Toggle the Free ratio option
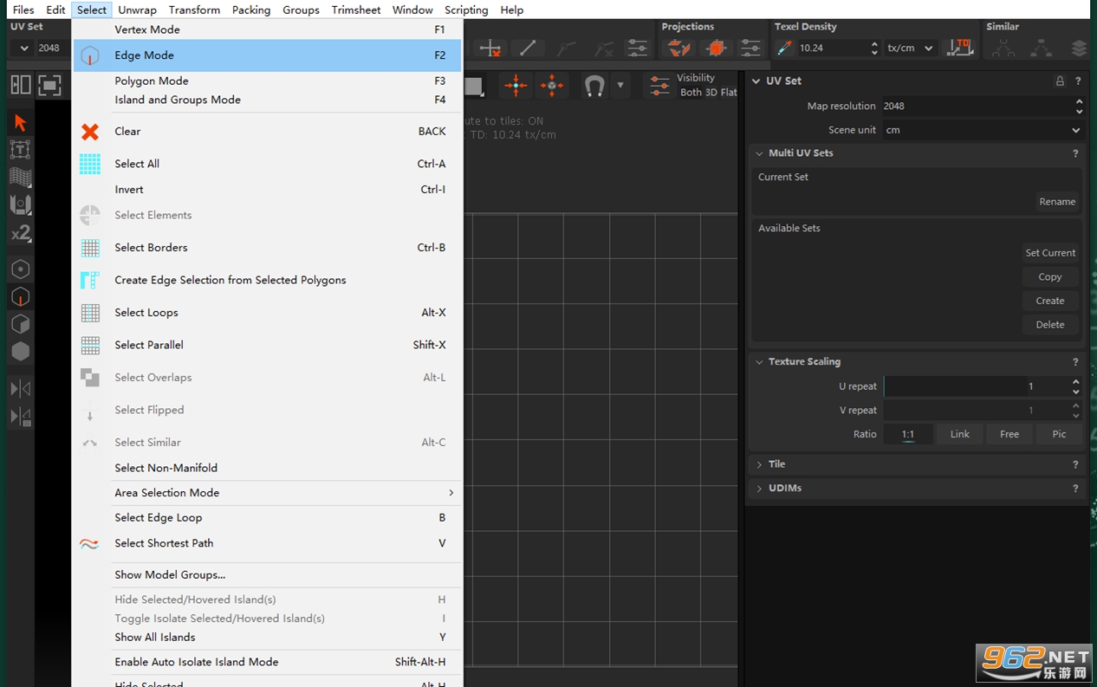 tap(1009, 434)
